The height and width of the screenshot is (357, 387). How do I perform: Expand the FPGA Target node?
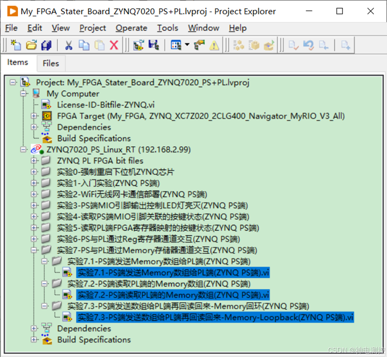pyautogui.click(x=34, y=116)
